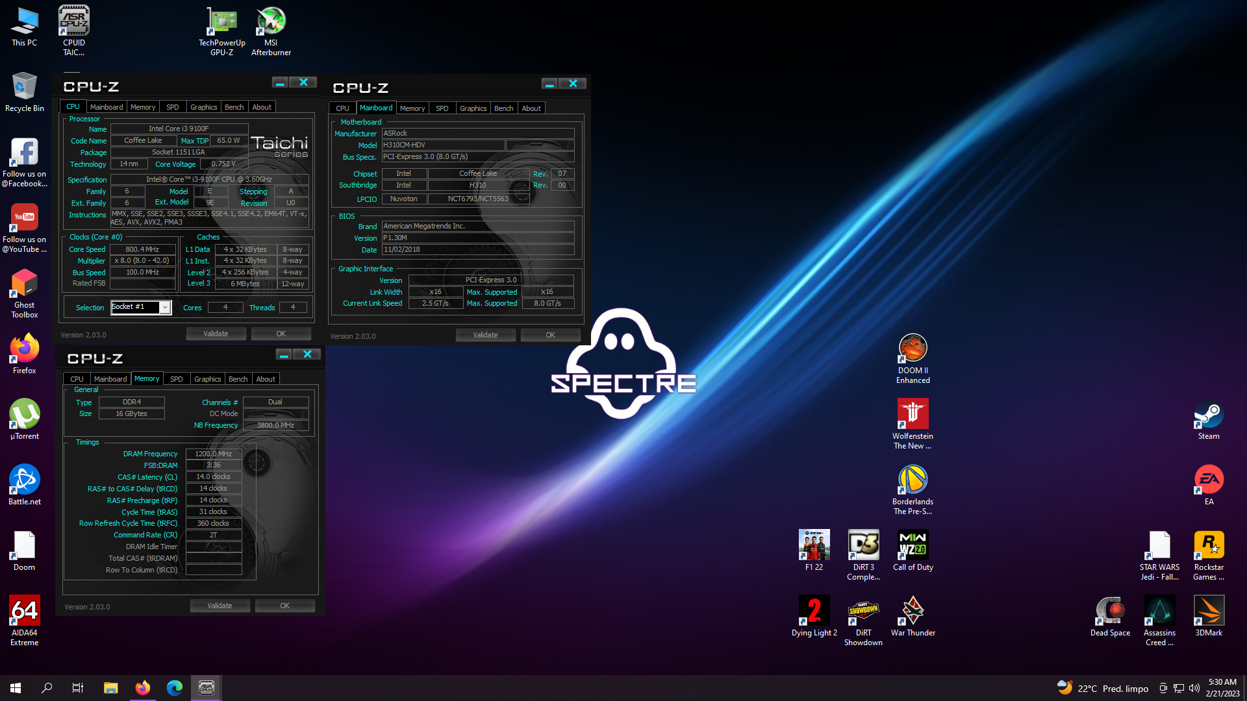The width and height of the screenshot is (1247, 701).
Task: Launch F1 22 game shortcut
Action: click(x=814, y=550)
